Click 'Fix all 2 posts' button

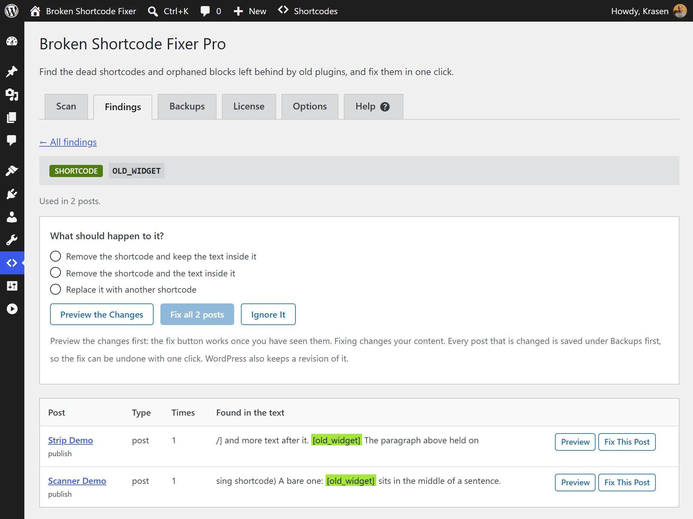197,314
